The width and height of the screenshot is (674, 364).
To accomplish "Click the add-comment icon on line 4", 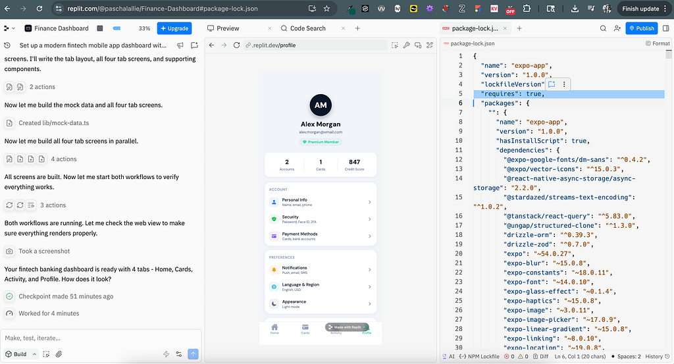I will 552,84.
